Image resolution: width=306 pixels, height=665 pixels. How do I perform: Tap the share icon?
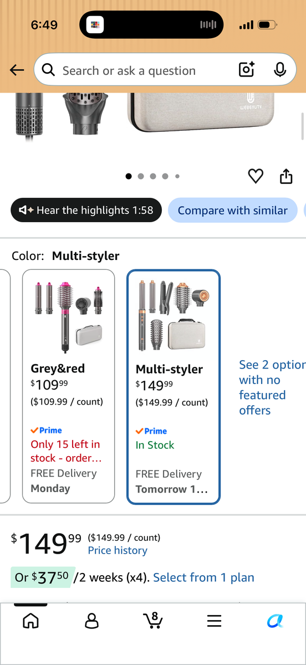pyautogui.click(x=285, y=176)
